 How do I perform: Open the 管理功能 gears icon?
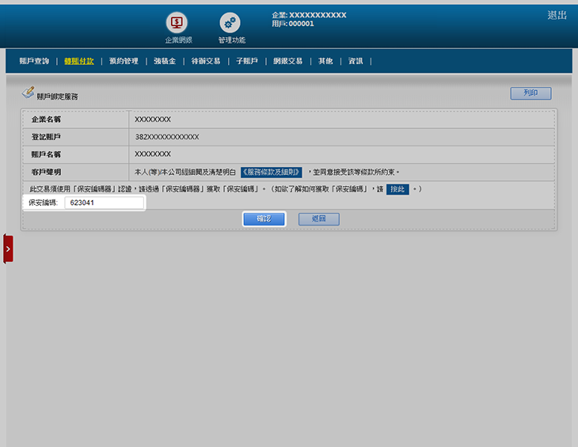230,23
